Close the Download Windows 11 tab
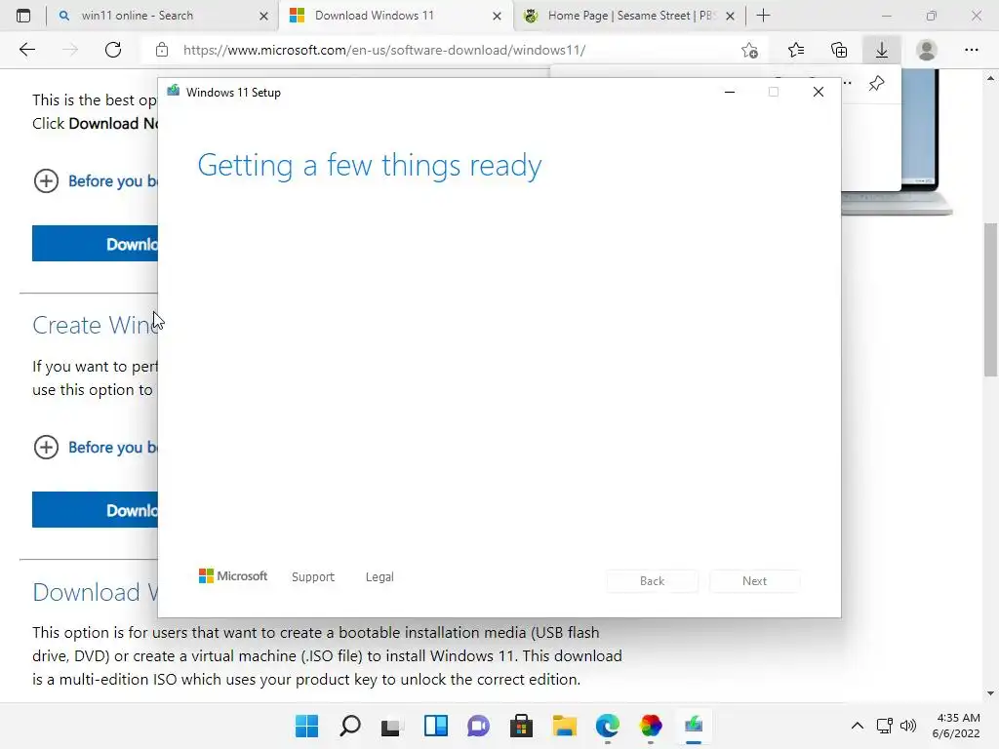 point(497,16)
